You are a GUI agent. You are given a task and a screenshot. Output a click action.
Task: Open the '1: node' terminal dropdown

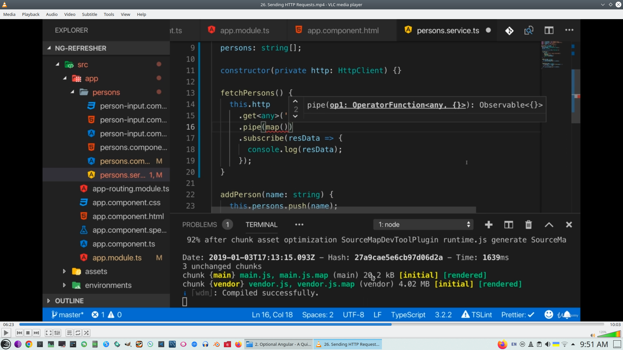point(423,225)
